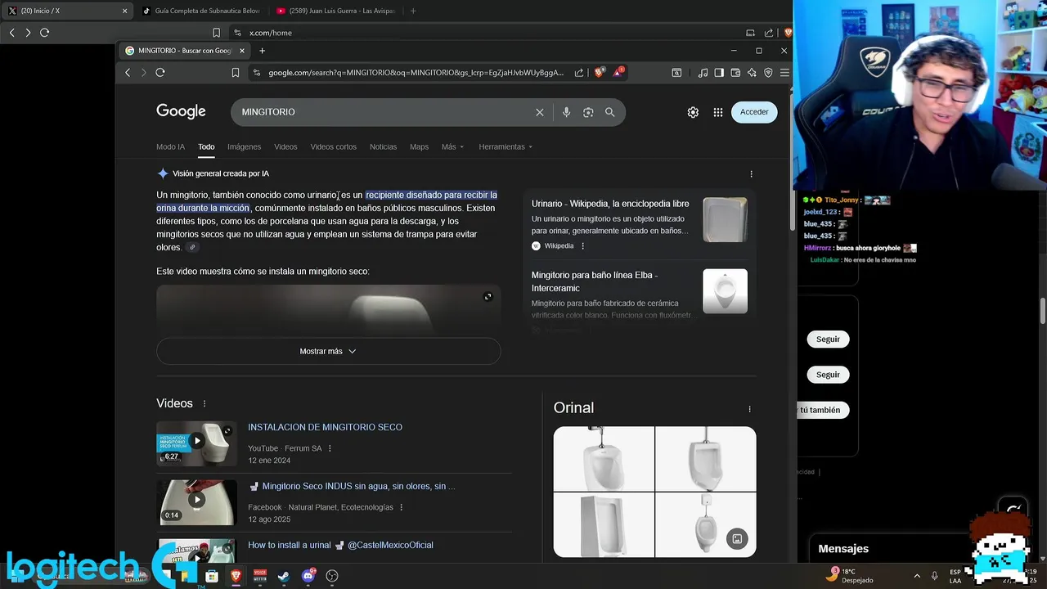Open the weather widget showing 18°C
Image resolution: width=1047 pixels, height=589 pixels.
tap(851, 575)
